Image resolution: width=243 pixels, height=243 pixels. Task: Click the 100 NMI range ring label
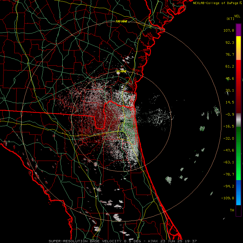(x=121, y=21)
